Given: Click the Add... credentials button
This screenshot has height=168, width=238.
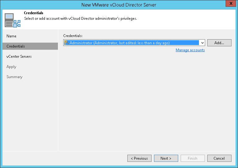Looking at the screenshot, I should click(219, 43).
